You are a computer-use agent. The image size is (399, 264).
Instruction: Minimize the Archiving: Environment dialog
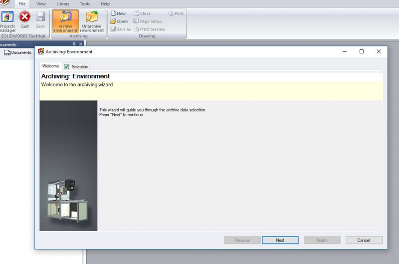[x=345, y=51]
